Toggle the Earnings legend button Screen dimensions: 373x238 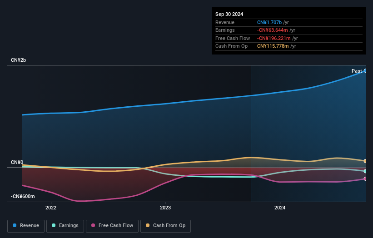(x=65, y=226)
